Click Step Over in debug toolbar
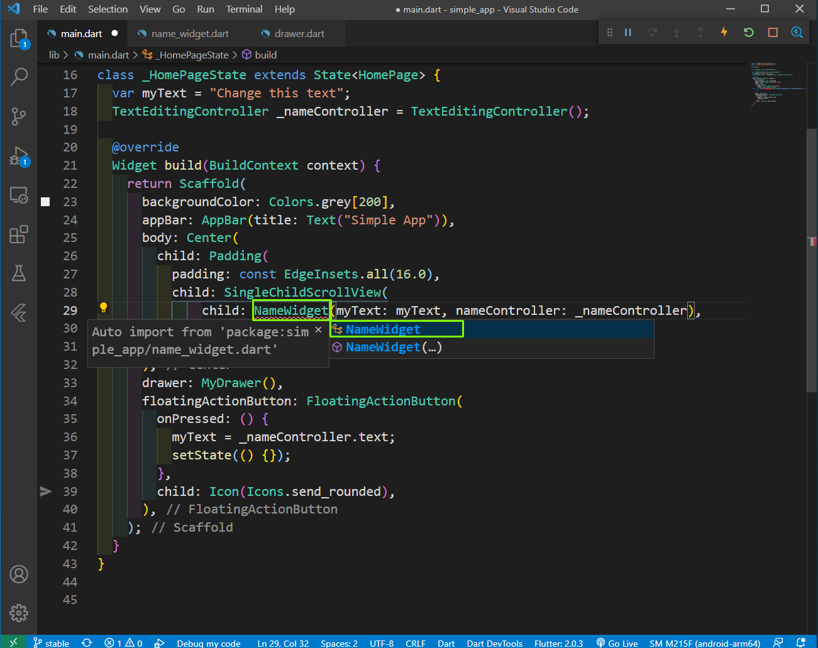This screenshot has width=818, height=648. [652, 33]
